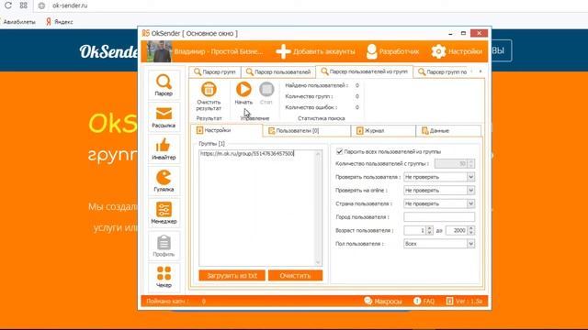588x330 pixels.
Task: Open the Рассылка mailing section
Action: (x=164, y=117)
